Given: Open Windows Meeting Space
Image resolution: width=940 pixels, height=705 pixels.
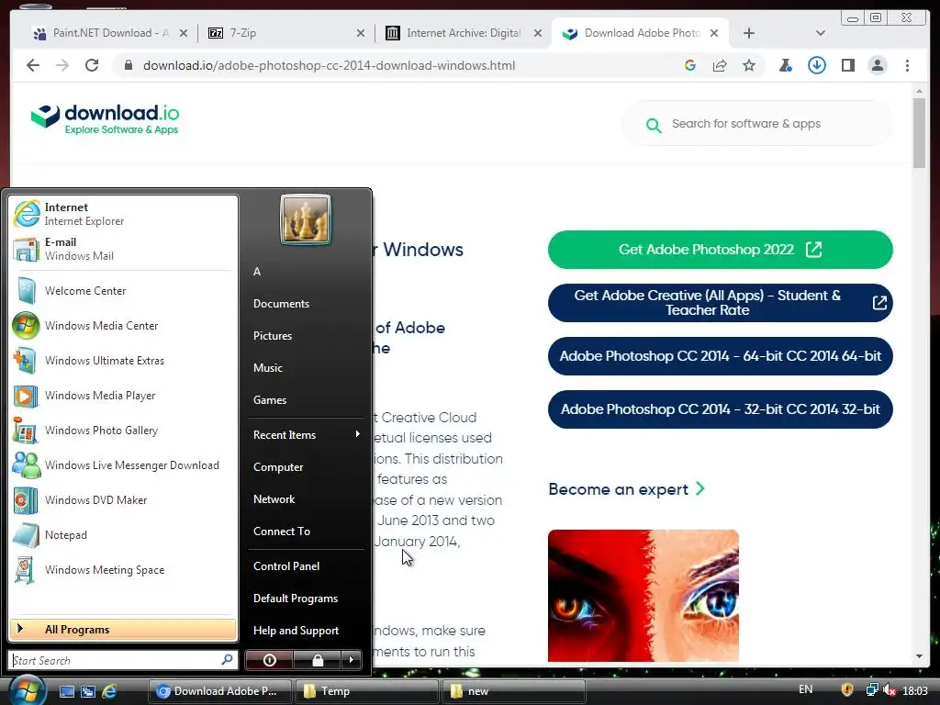Looking at the screenshot, I should tap(123, 569).
